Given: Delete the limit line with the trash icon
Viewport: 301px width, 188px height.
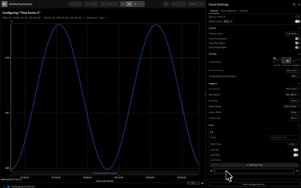Looking at the screenshot, I should (x=297, y=171).
